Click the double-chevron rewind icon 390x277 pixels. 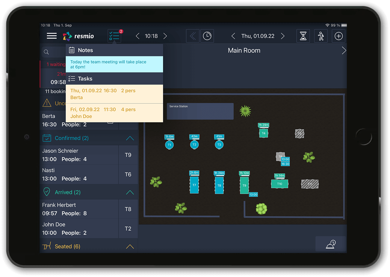click(193, 36)
